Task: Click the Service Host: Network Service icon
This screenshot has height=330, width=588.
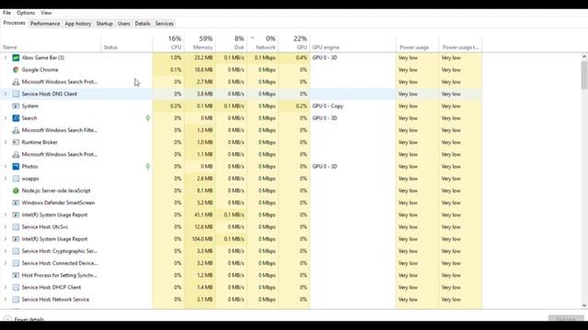Action: click(x=16, y=300)
